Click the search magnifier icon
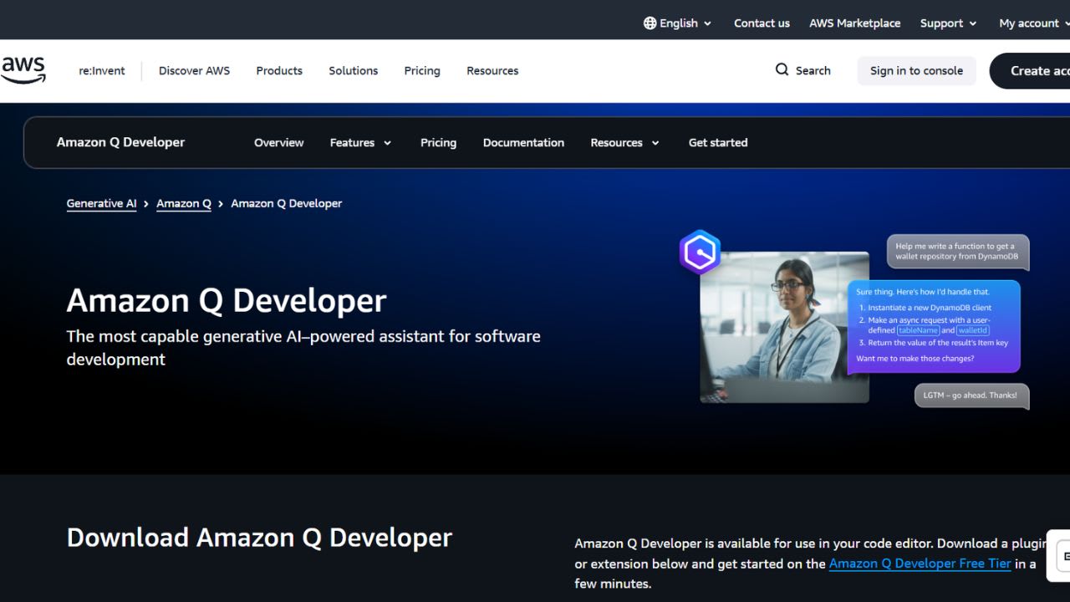The width and height of the screenshot is (1070, 602). click(x=782, y=69)
